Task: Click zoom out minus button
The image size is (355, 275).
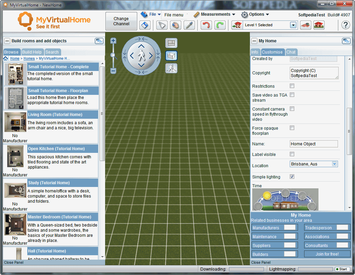Action: [x=113, y=71]
